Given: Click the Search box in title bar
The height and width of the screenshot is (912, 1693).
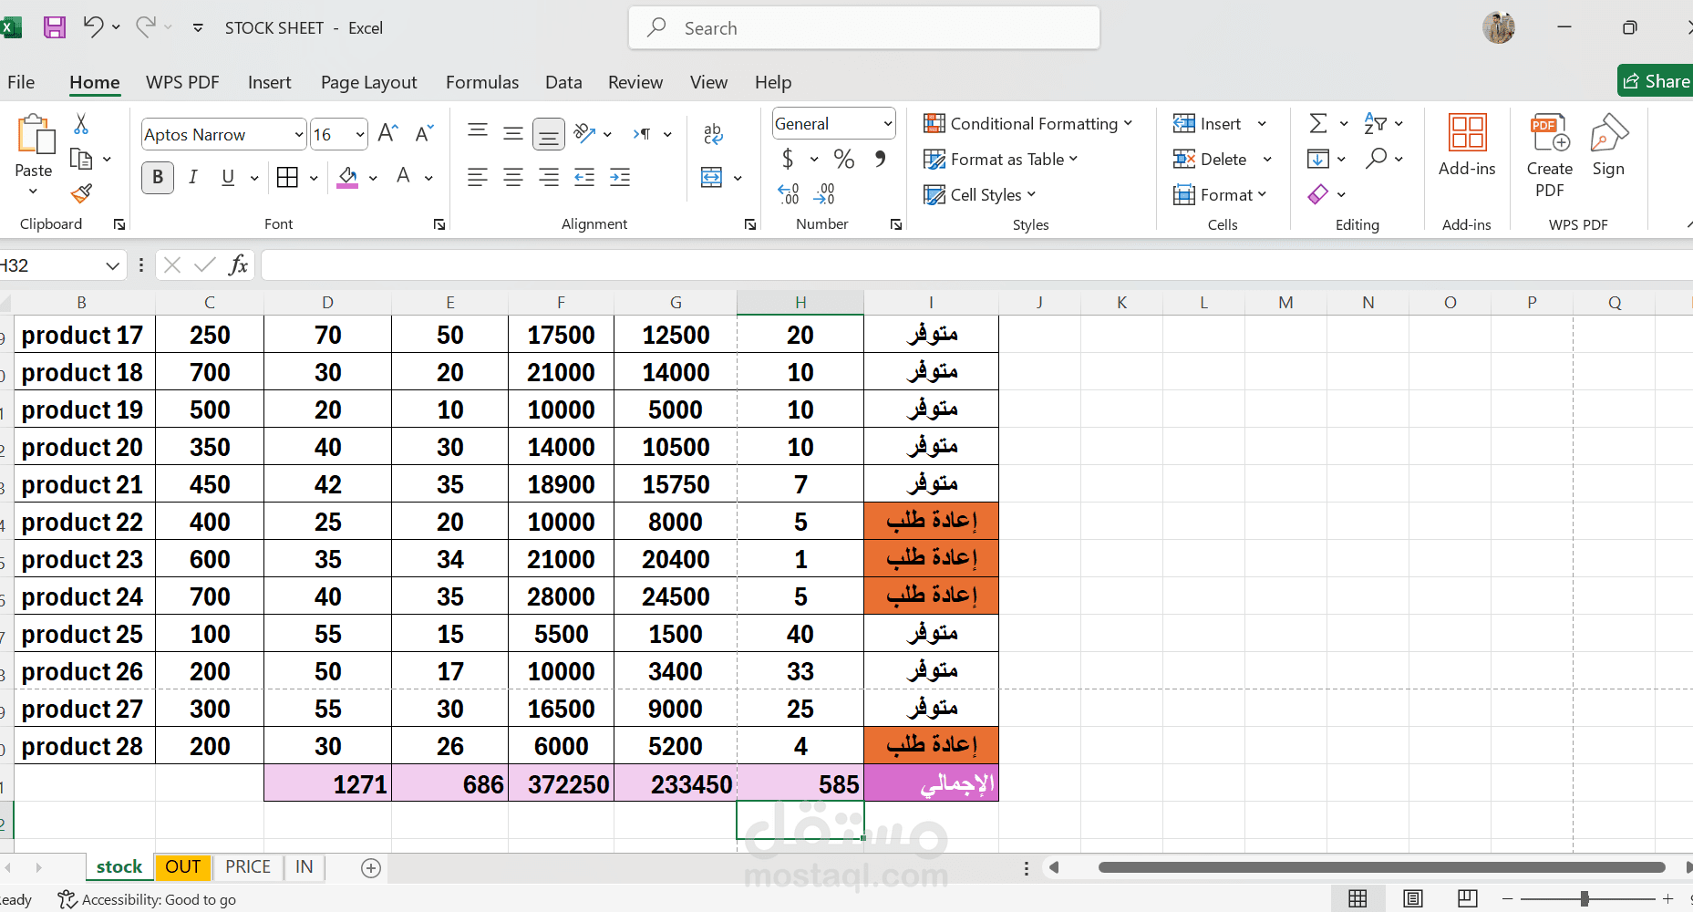Looking at the screenshot, I should [x=863, y=28].
